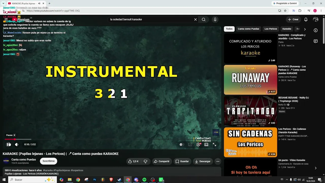Start voice search with microphone icon
The height and width of the screenshot is (183, 325).
pyautogui.click(x=215, y=20)
